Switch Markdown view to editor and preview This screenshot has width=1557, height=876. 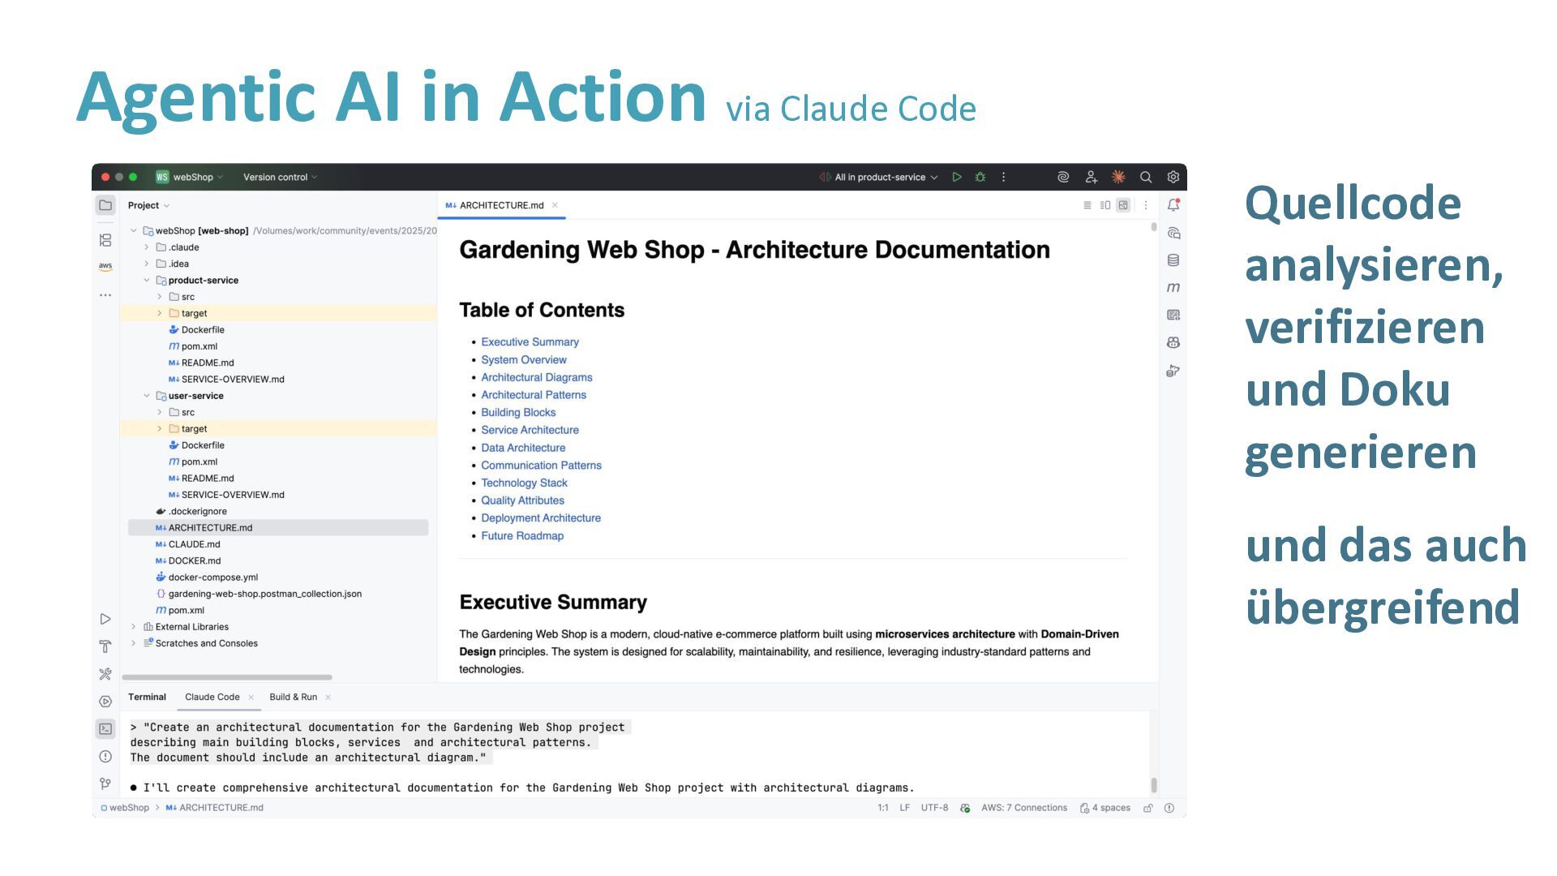(x=1105, y=205)
